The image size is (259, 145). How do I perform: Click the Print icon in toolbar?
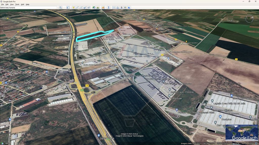click(118, 8)
